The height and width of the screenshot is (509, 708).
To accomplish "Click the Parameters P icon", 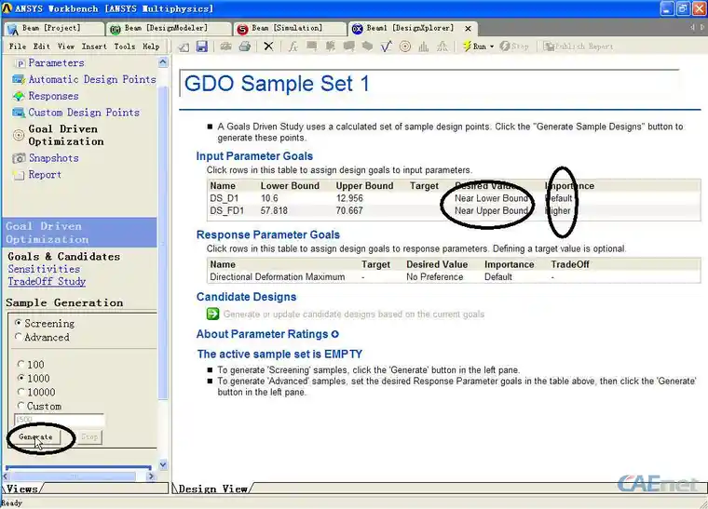I will 20,63.
